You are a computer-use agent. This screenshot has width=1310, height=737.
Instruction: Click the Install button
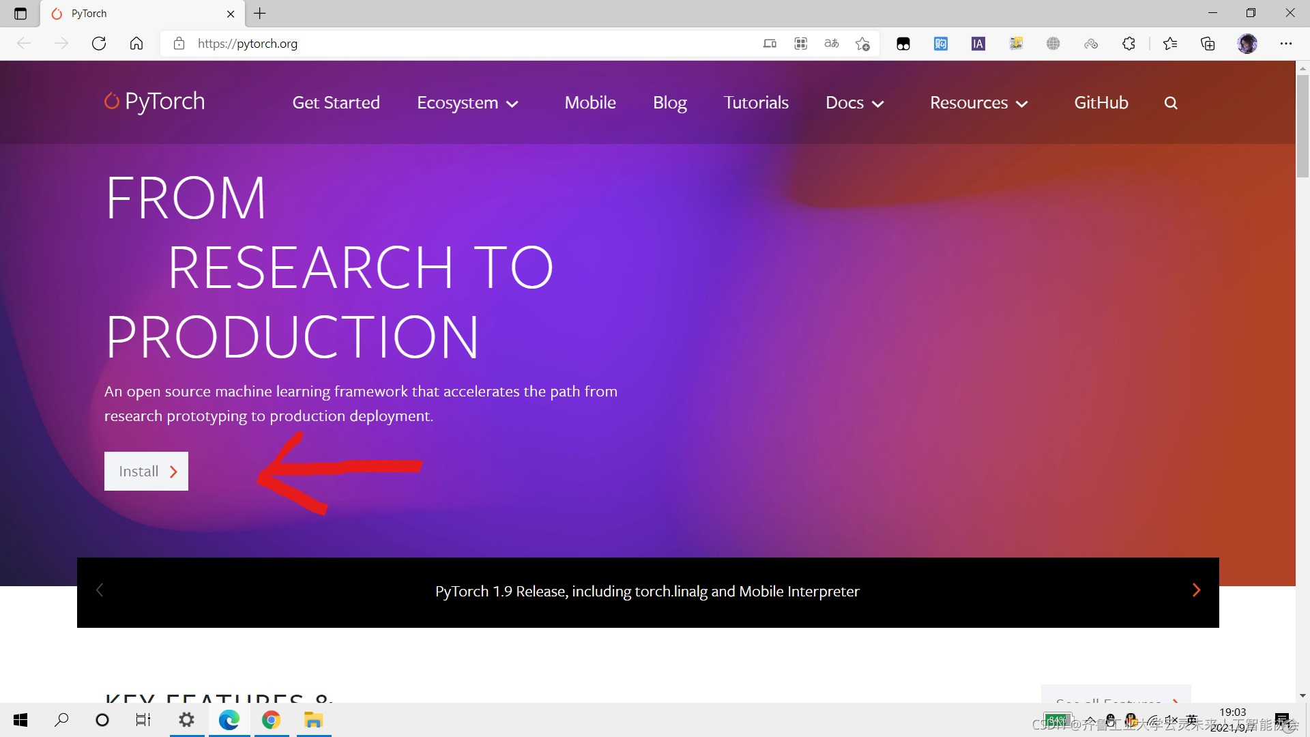click(146, 471)
